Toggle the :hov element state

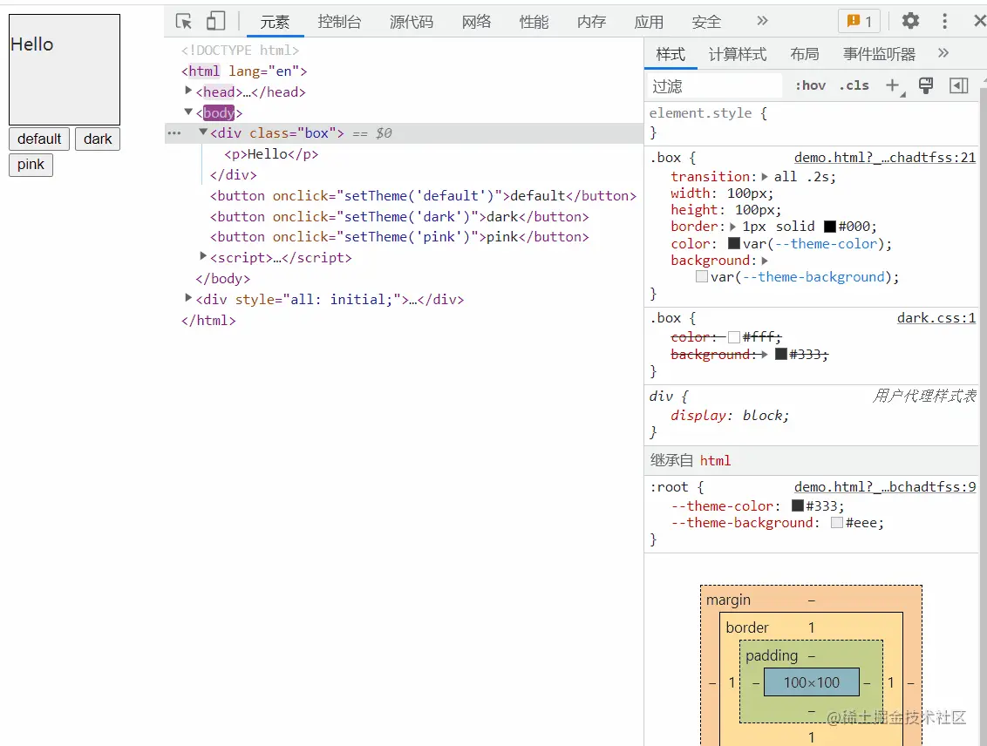pos(810,85)
